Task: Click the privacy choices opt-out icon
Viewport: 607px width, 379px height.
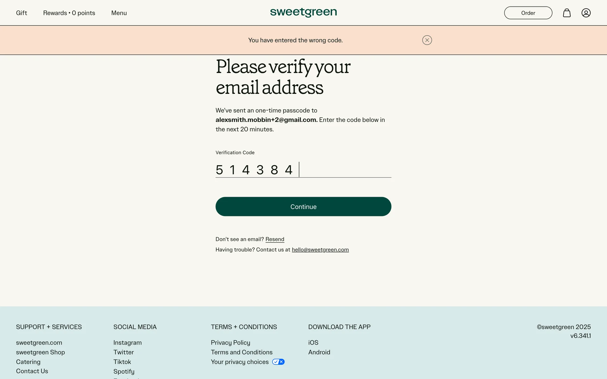Action: click(x=278, y=362)
